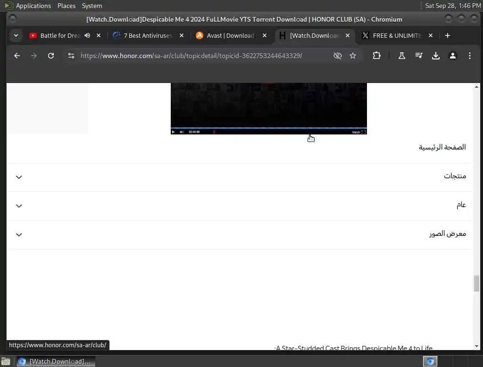Click scrollbar down arrow
This screenshot has width=483, height=367.
click(x=476, y=346)
